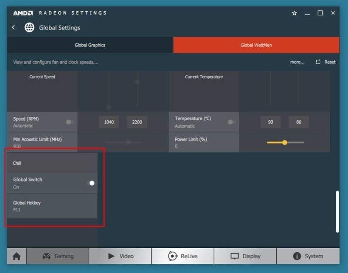Click the Power Limit slider handle
Screen dimensions: 348x273
pos(285,143)
